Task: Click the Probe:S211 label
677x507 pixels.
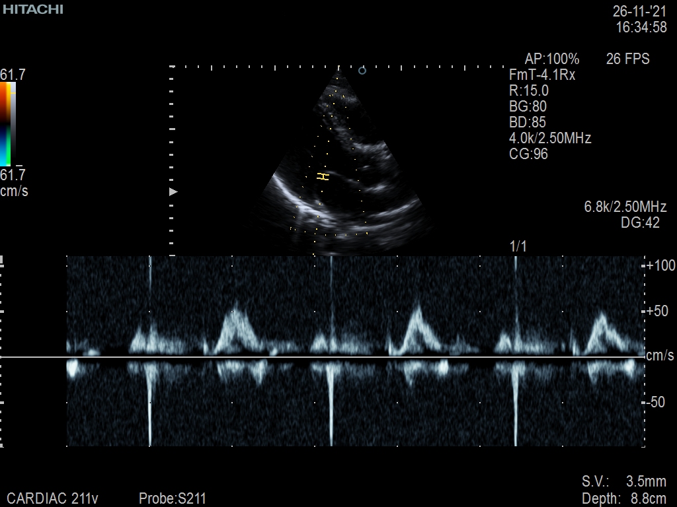Action: point(173,498)
